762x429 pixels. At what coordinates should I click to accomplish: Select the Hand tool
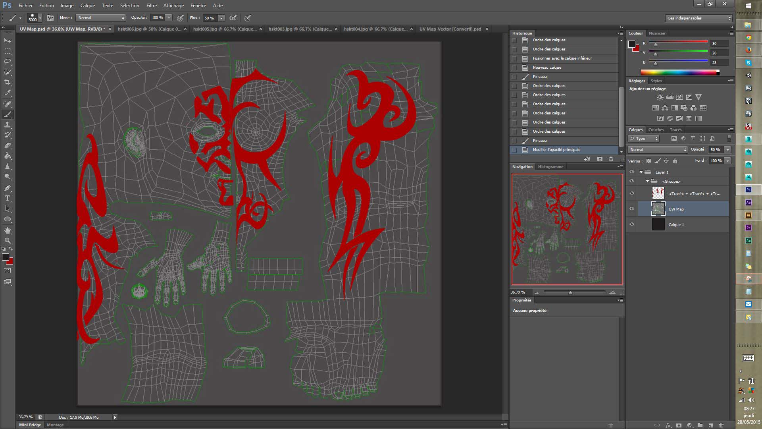pos(8,230)
